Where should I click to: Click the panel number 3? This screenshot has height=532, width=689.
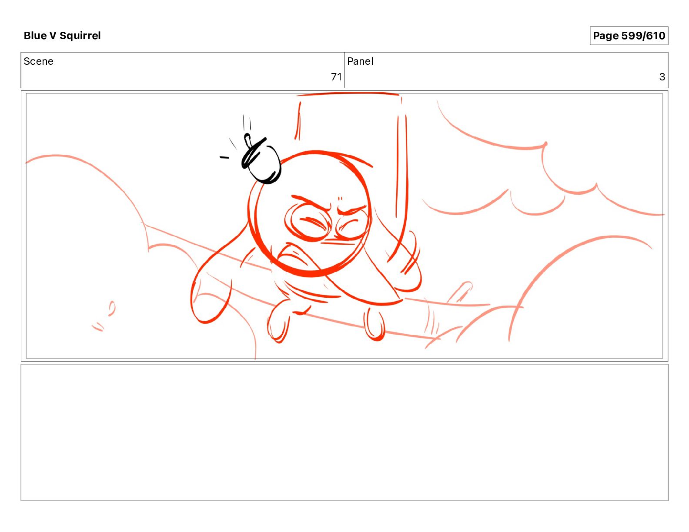pos(662,77)
